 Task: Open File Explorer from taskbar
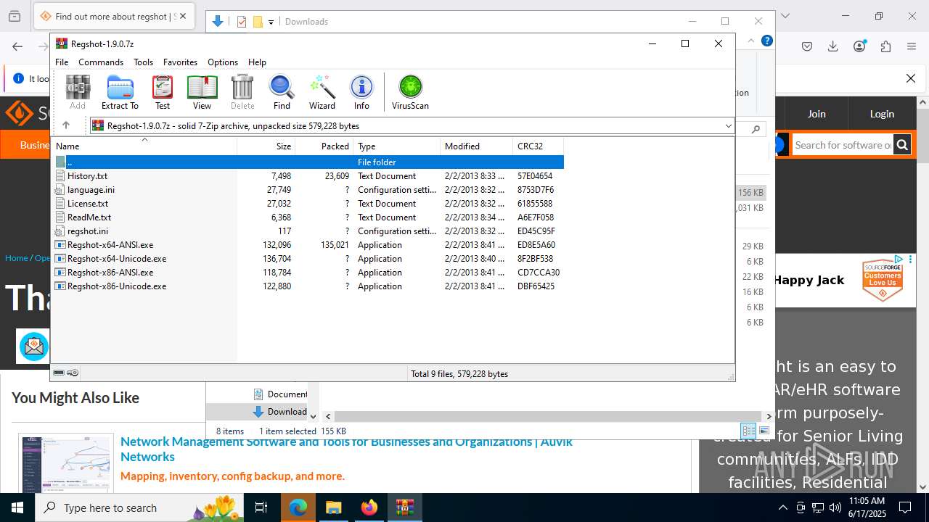(334, 507)
